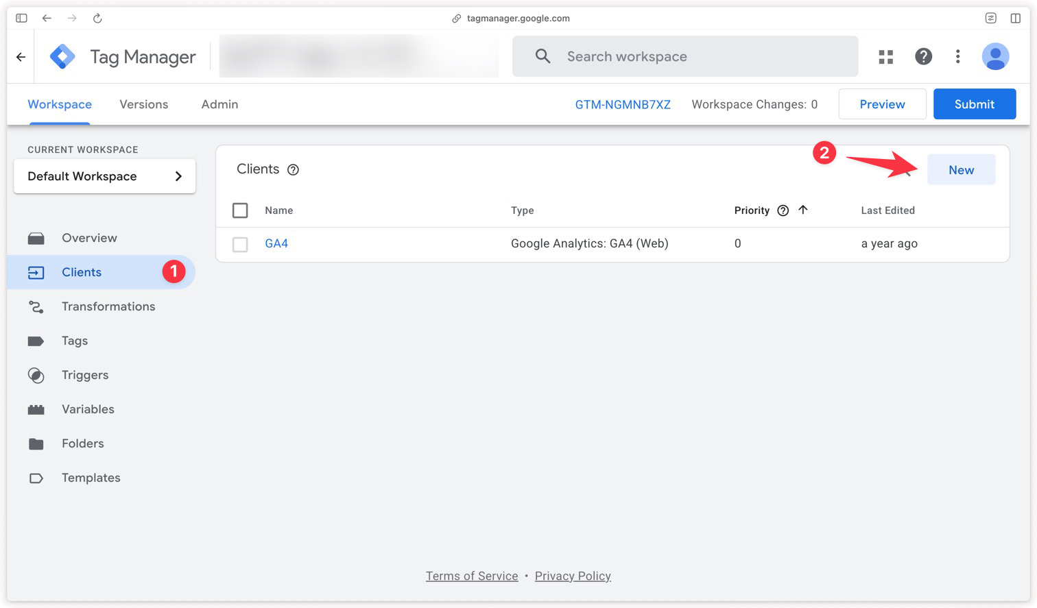This screenshot has height=608, width=1037.
Task: Click the Tags sidebar icon
Action: [36, 341]
